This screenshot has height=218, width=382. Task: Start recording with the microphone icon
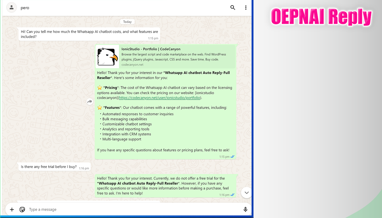(x=245, y=209)
